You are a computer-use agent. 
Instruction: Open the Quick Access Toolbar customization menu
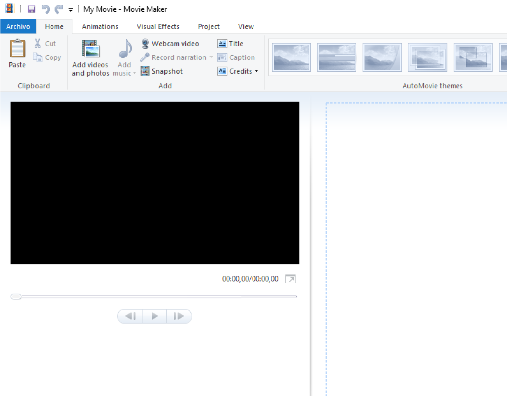71,8
